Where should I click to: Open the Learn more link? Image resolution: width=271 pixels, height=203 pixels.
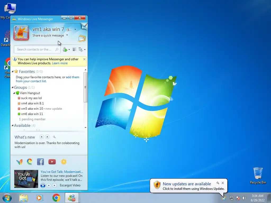[x=60, y=63]
